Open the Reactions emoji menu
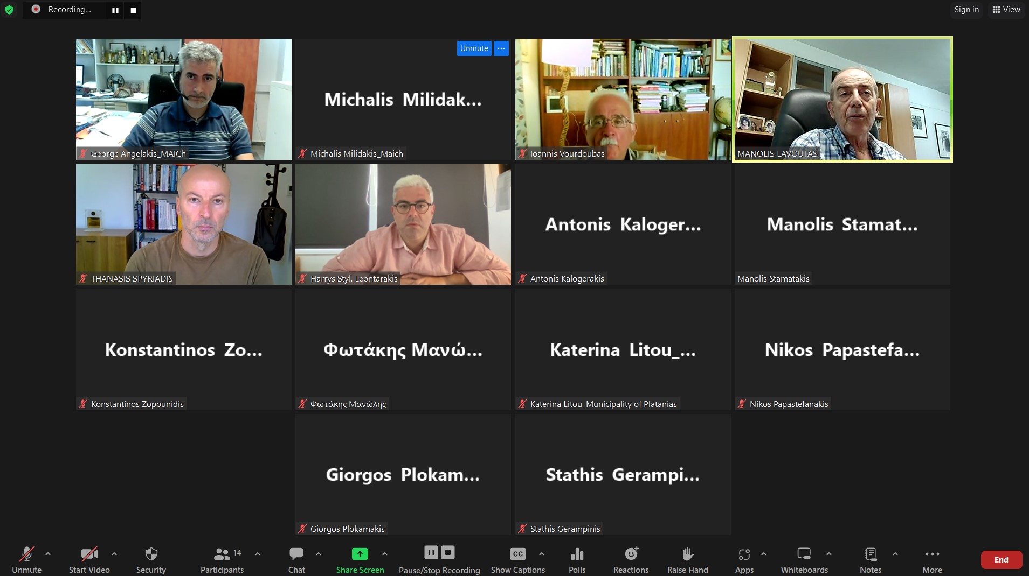 pos(631,560)
